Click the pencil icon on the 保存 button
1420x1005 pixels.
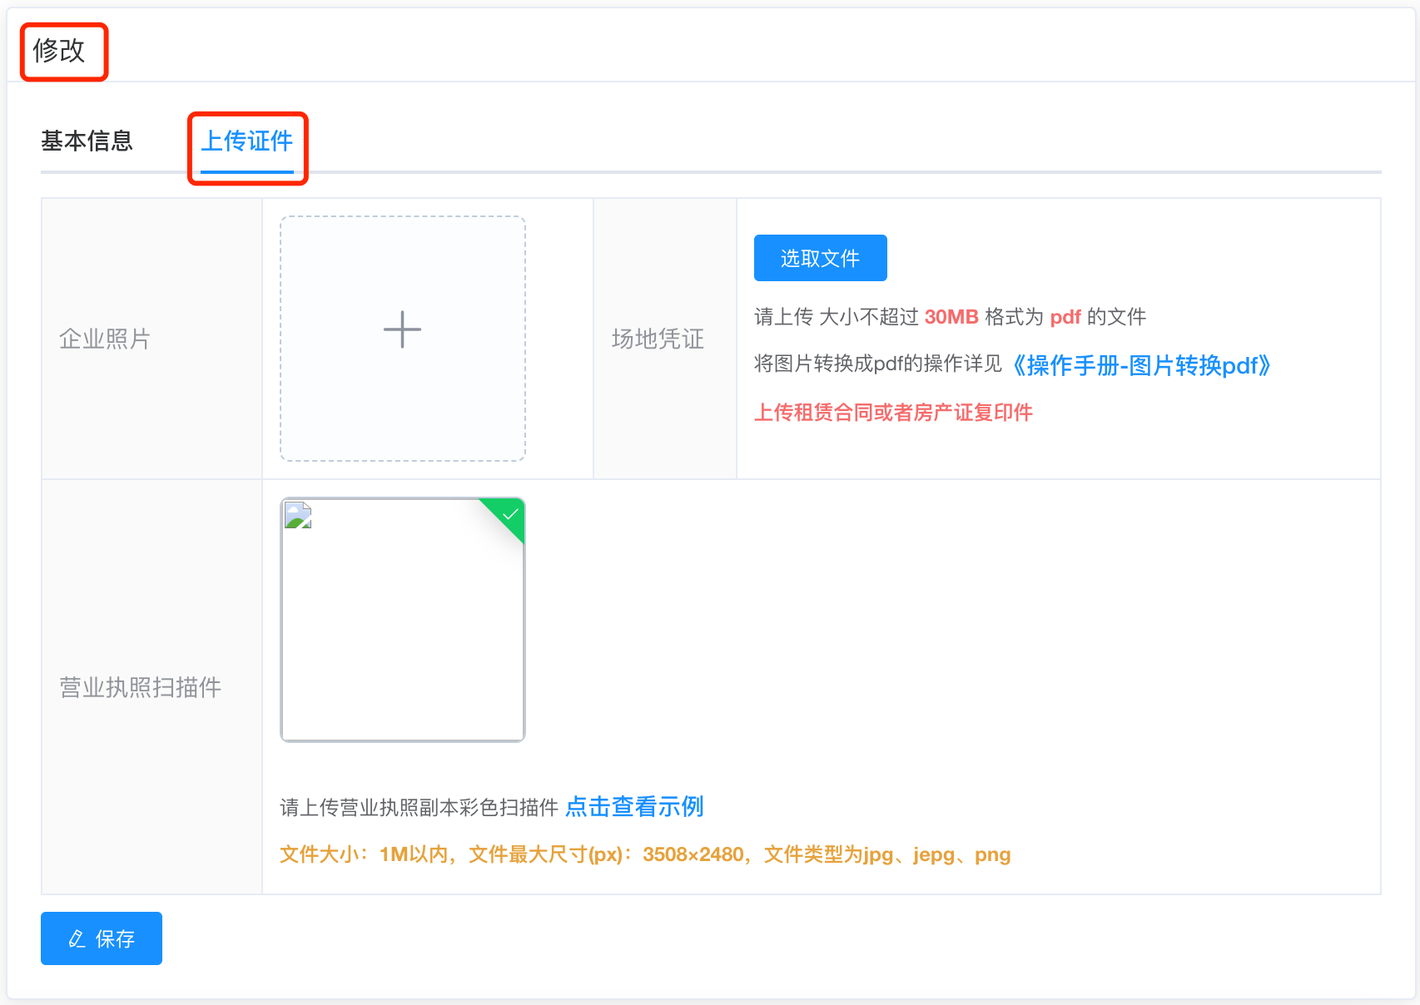(77, 938)
